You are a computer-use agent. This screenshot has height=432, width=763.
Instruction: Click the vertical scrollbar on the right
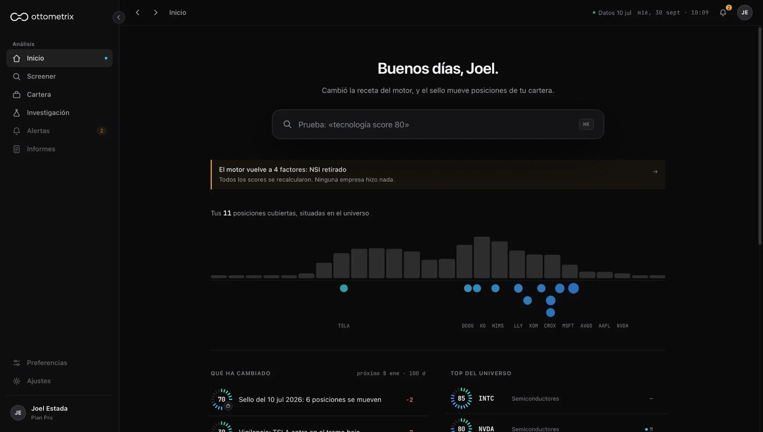(760, 136)
